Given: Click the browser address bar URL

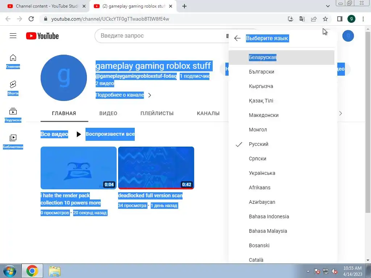Looking at the screenshot, I should pos(110,19).
